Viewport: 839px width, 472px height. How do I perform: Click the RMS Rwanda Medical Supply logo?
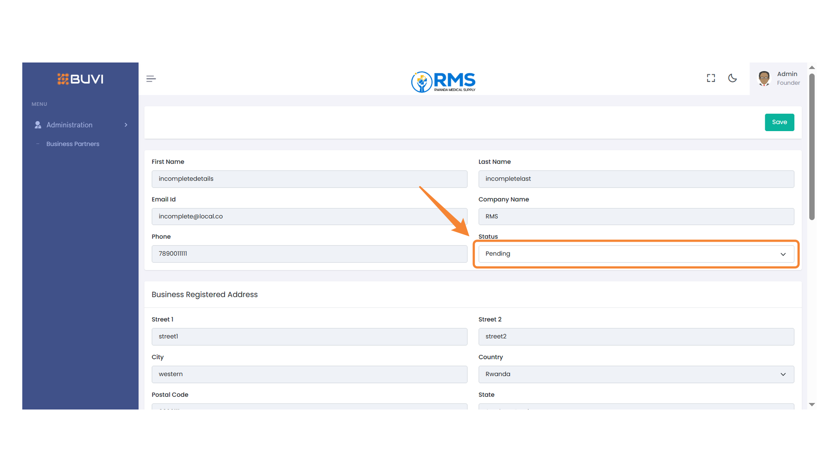443,82
